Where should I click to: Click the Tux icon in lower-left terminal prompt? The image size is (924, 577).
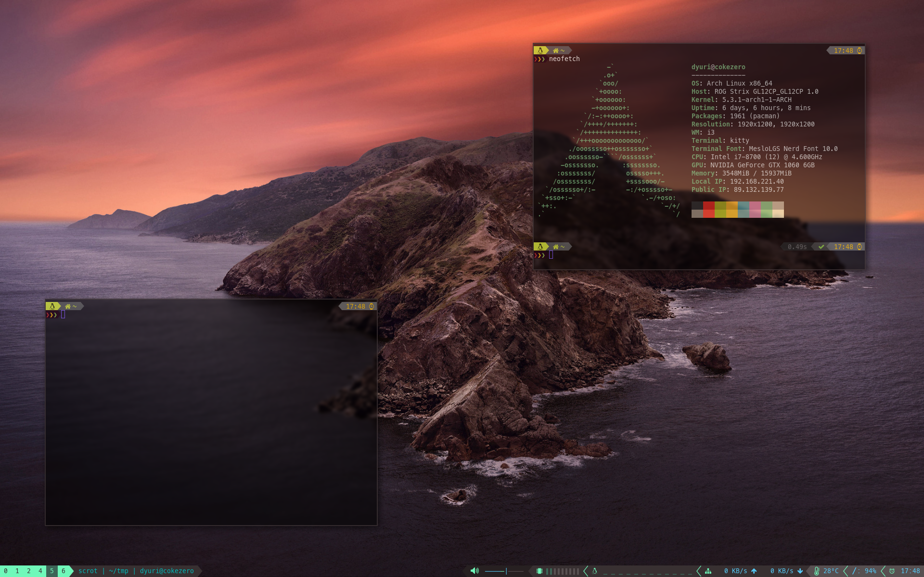click(x=52, y=306)
